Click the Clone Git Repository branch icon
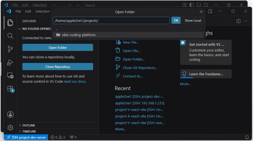The height and width of the screenshot is (141, 253). (x=118, y=67)
